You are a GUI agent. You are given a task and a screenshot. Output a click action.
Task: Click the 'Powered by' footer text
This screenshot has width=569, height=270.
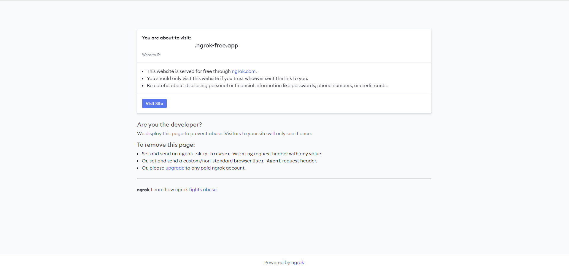pos(277,263)
